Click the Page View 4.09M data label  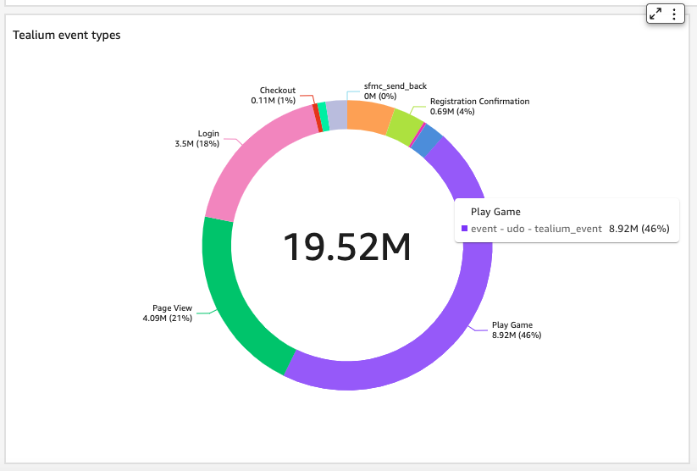167,313
